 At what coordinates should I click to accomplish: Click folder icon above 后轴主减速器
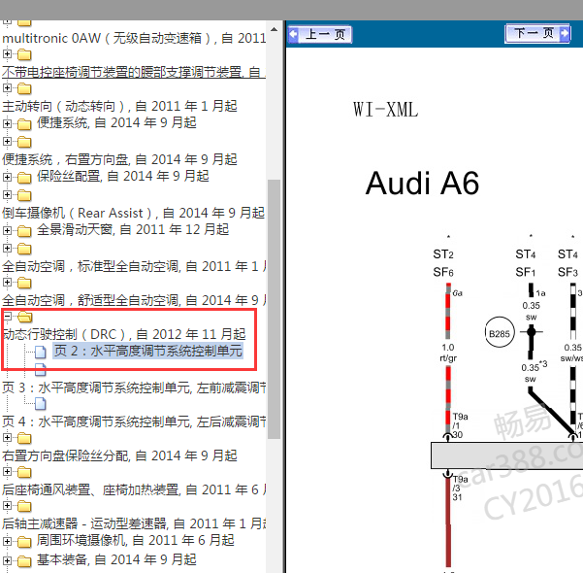(24, 506)
